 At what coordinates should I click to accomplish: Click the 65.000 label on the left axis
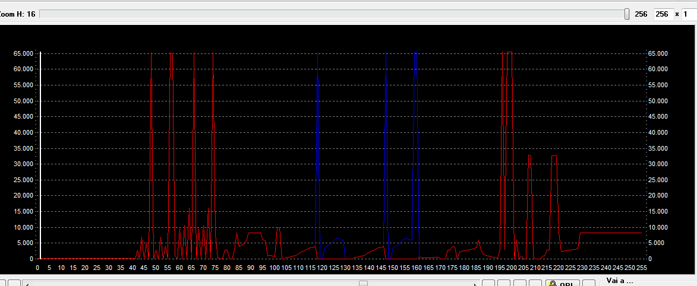coord(24,53)
